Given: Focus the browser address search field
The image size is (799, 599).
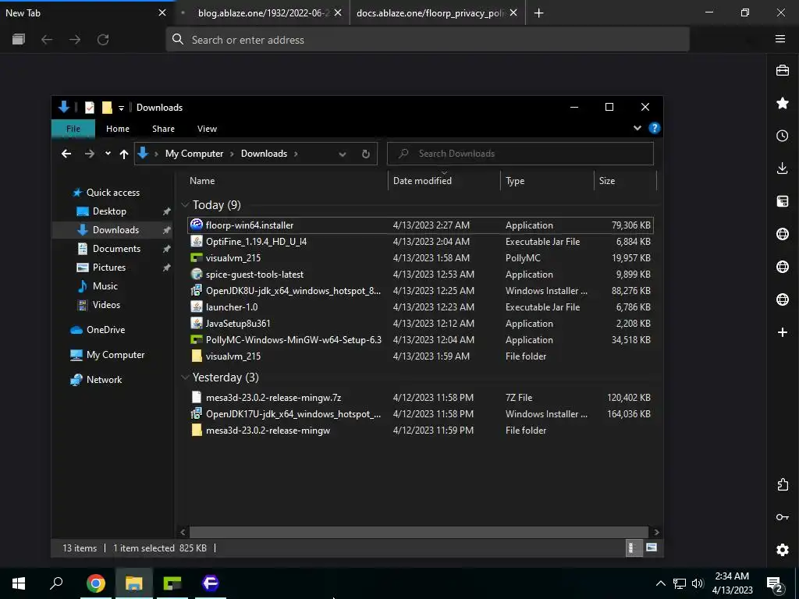Looking at the screenshot, I should point(428,40).
